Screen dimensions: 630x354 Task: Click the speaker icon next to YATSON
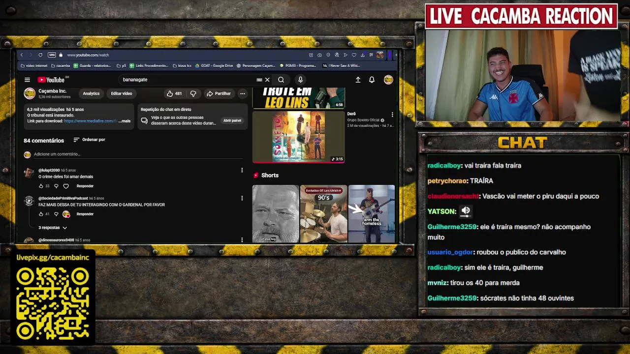466,211
